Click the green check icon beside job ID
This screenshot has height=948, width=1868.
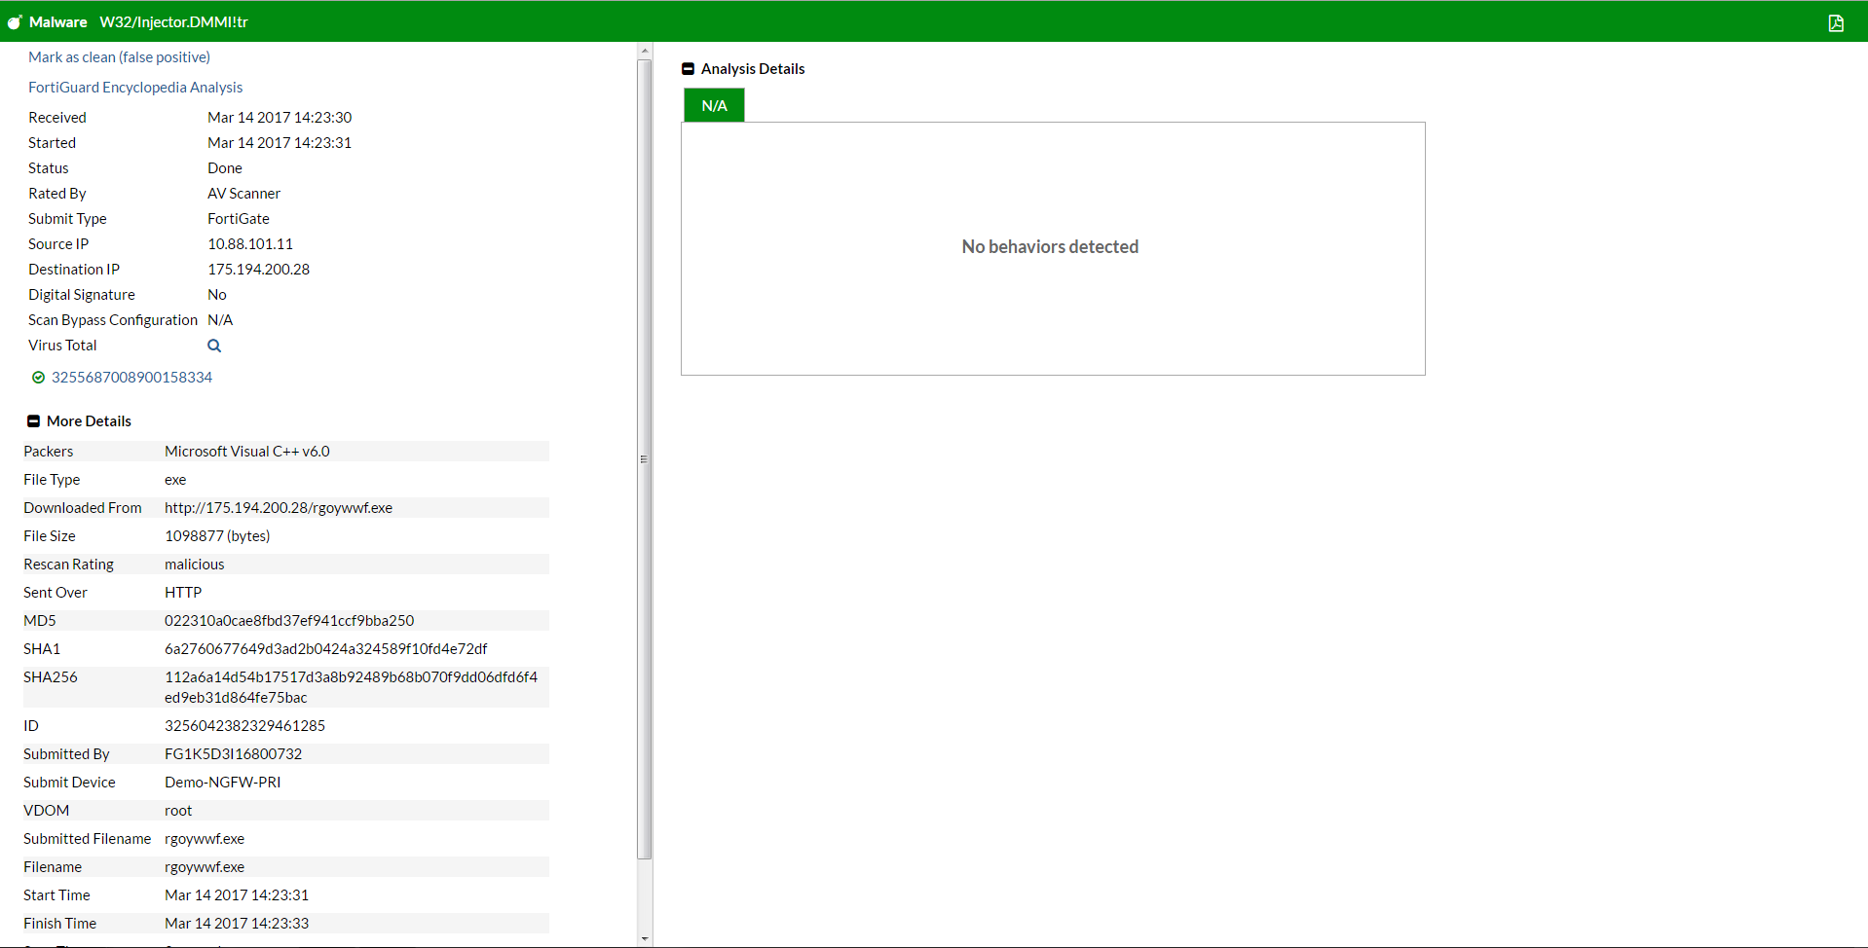38,378
